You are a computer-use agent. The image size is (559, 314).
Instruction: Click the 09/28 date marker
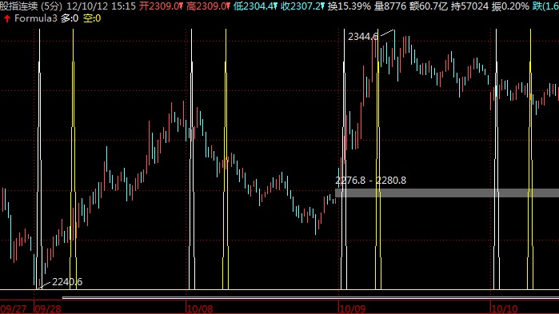coord(48,308)
